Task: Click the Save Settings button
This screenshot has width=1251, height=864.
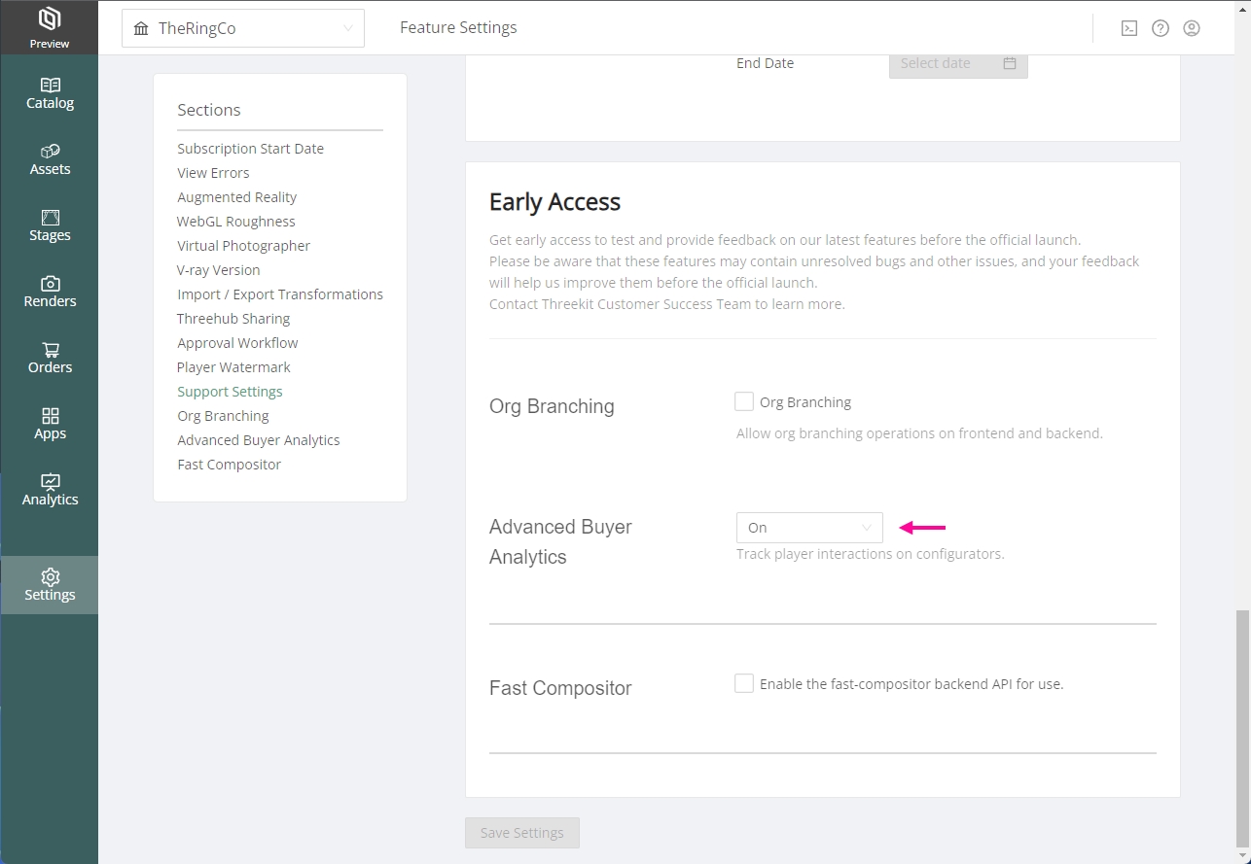Action: [521, 833]
